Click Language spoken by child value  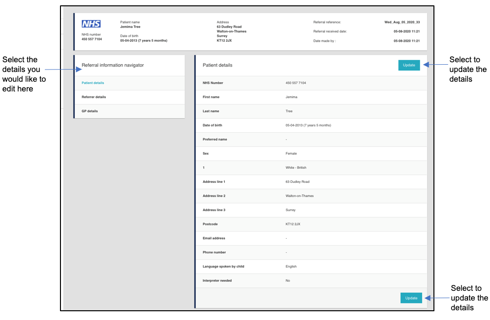click(291, 267)
